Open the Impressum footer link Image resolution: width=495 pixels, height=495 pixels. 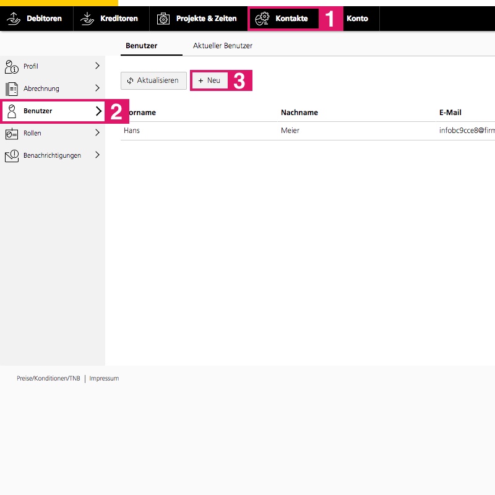click(104, 378)
